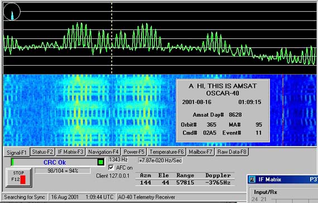Screen dimensions: 318x203
Task: Click the red STOP indicator on F12 button
Action: coord(23,180)
